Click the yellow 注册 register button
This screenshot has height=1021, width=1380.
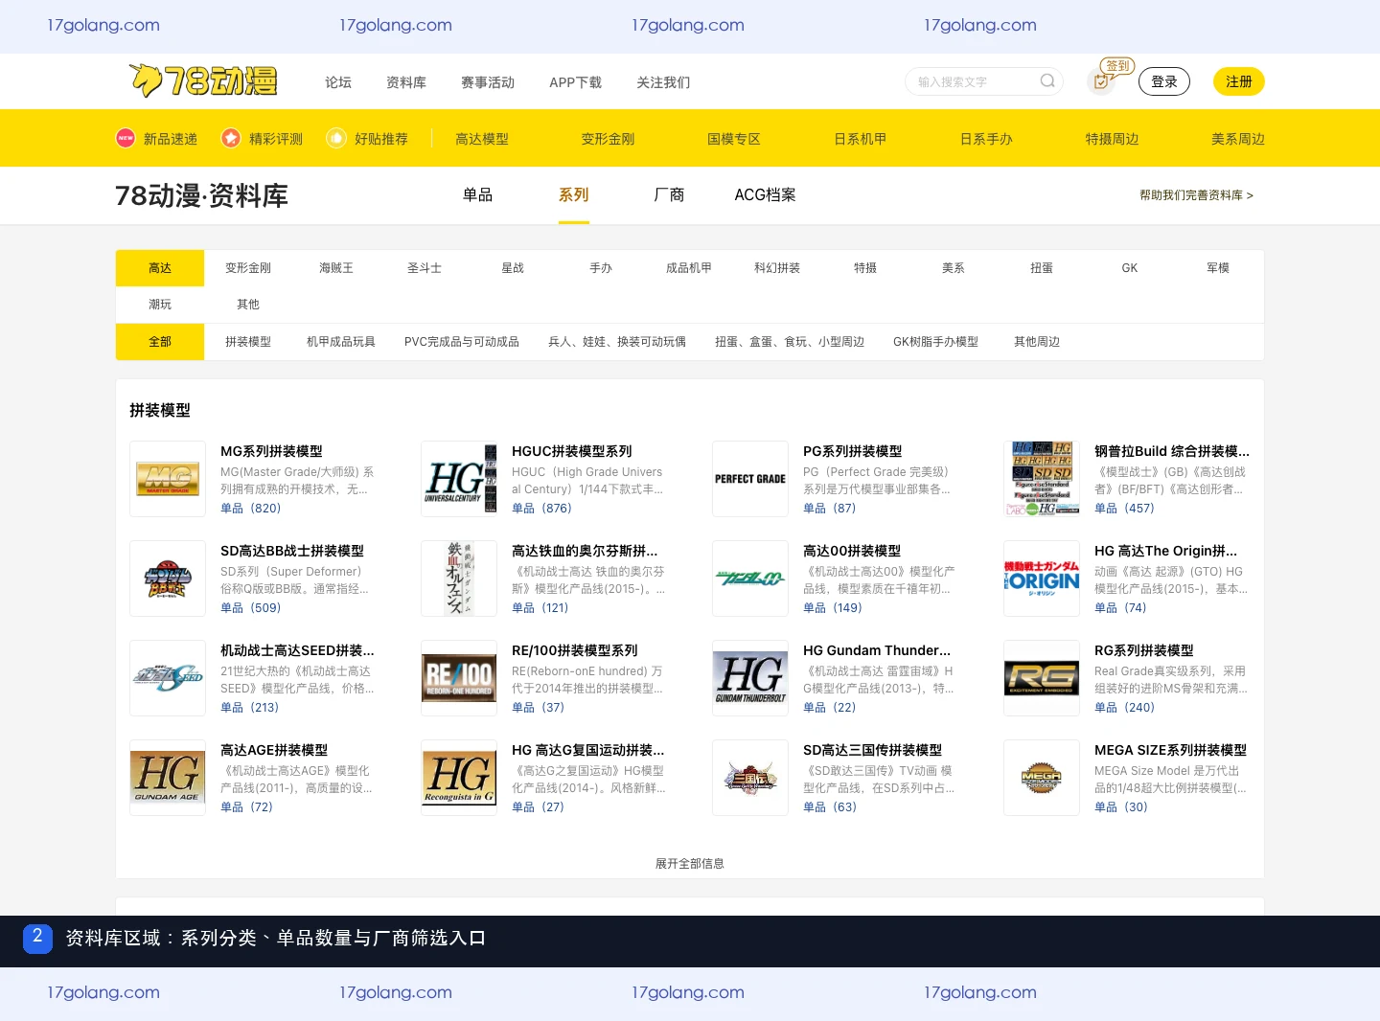(x=1239, y=81)
